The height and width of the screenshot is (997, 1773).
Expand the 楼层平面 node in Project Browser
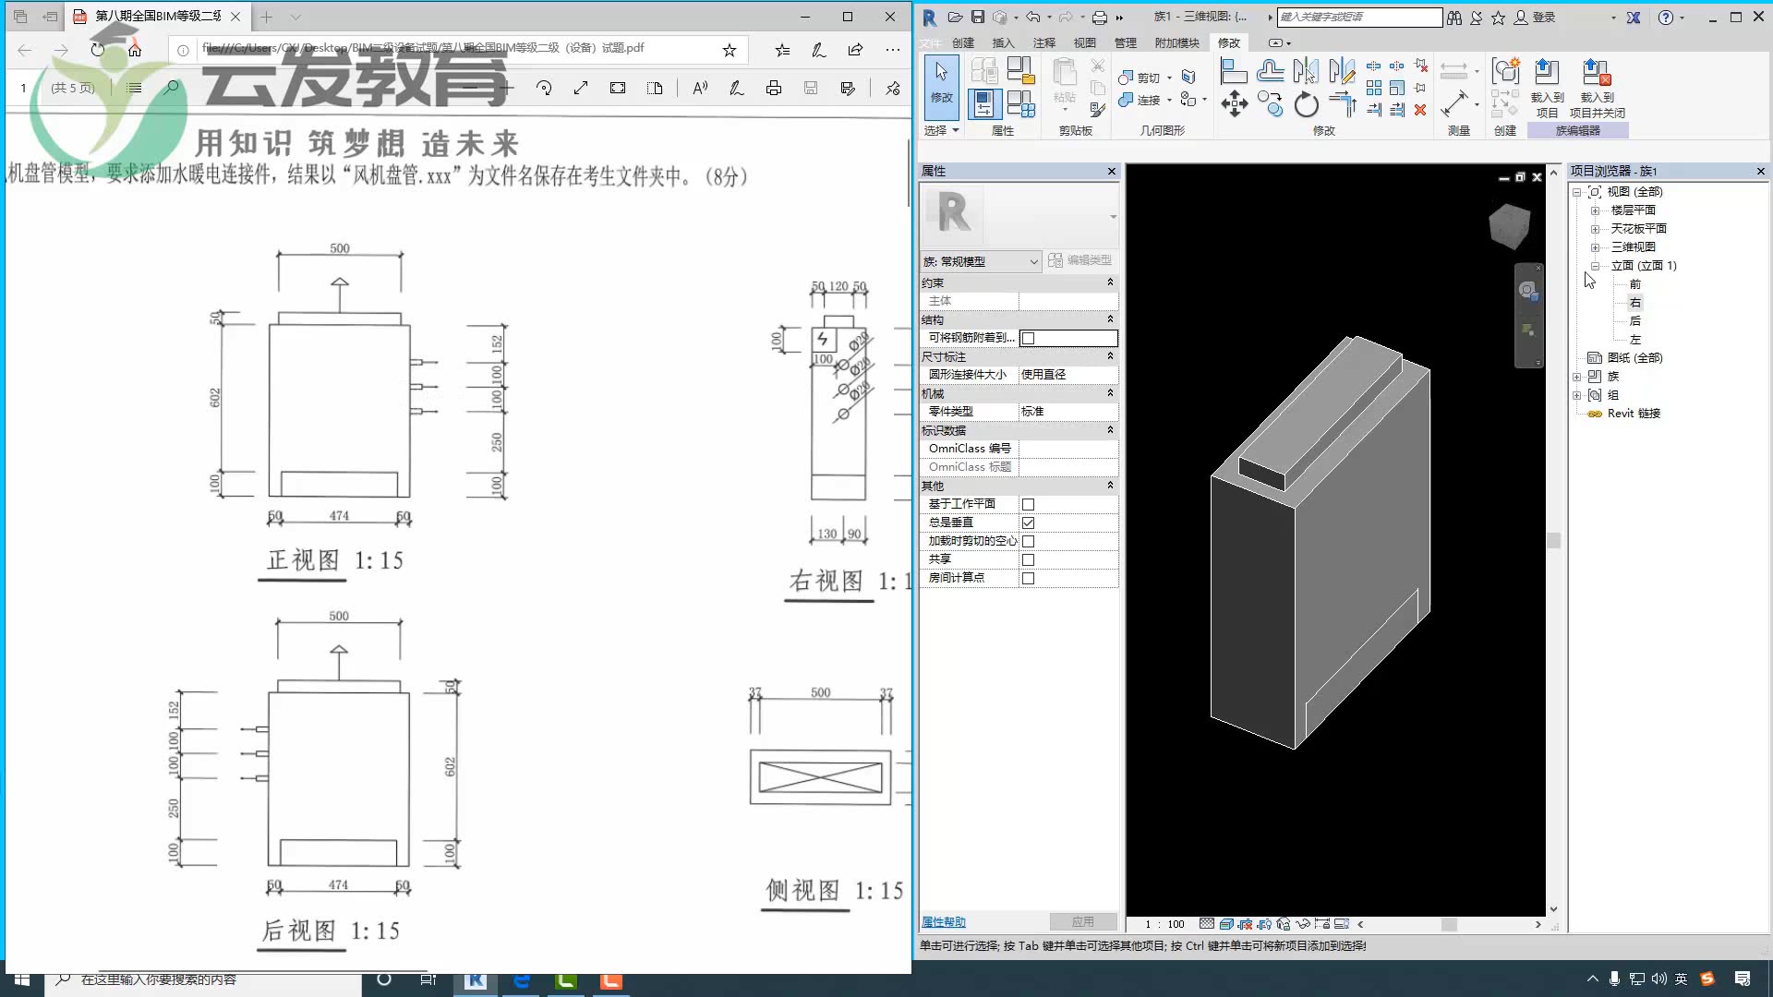(1596, 210)
